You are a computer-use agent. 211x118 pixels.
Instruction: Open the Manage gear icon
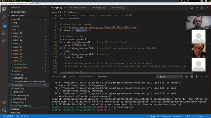[x=4, y=110]
